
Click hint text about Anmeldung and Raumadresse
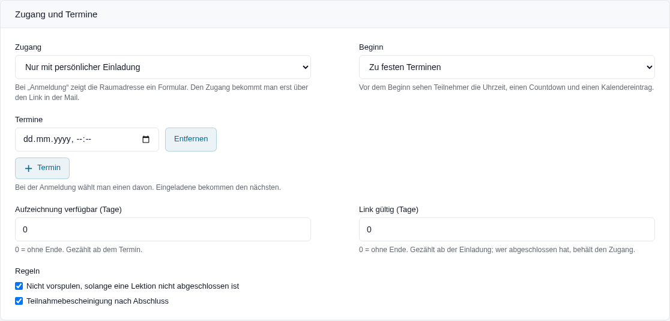(x=161, y=92)
